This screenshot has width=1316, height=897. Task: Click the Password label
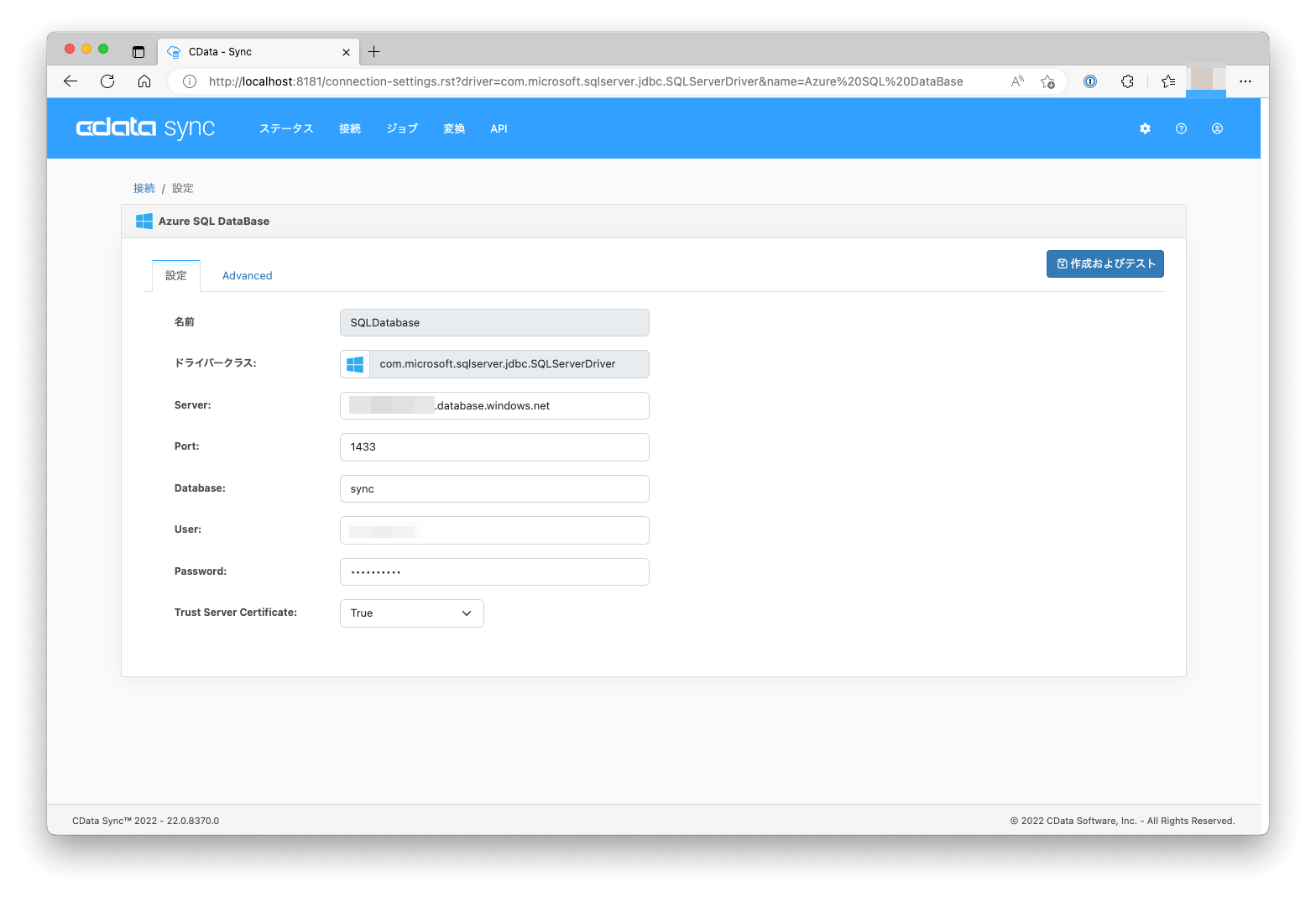click(x=201, y=571)
